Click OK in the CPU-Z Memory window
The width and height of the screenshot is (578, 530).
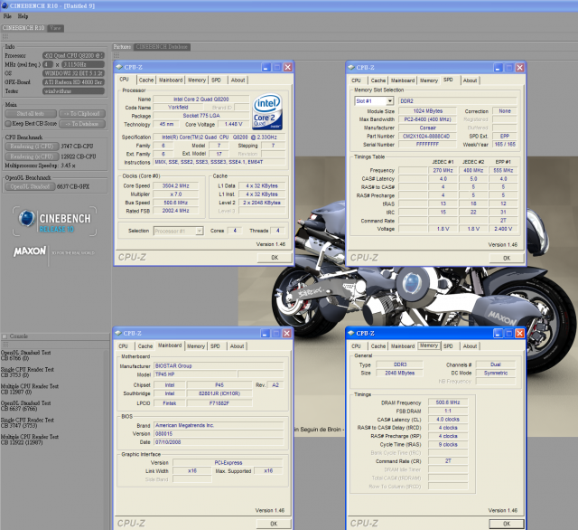(507, 524)
